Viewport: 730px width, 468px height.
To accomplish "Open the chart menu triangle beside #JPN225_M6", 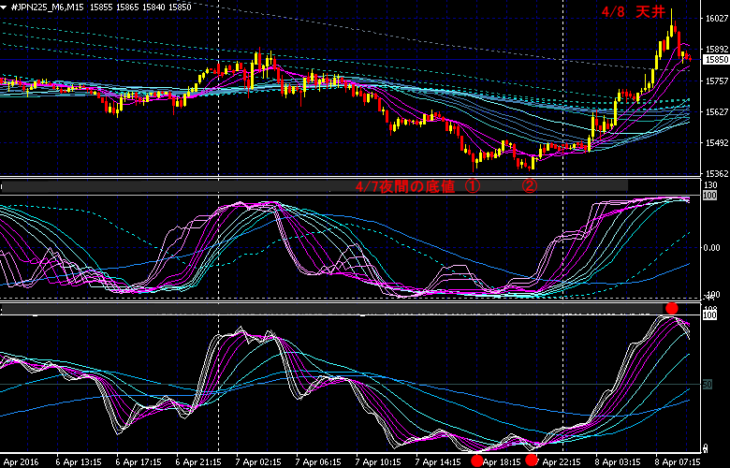I will [x=4, y=7].
